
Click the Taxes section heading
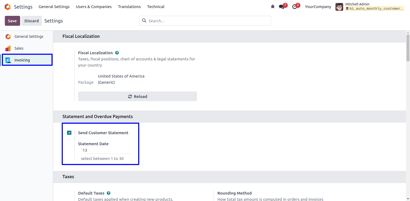(68, 177)
